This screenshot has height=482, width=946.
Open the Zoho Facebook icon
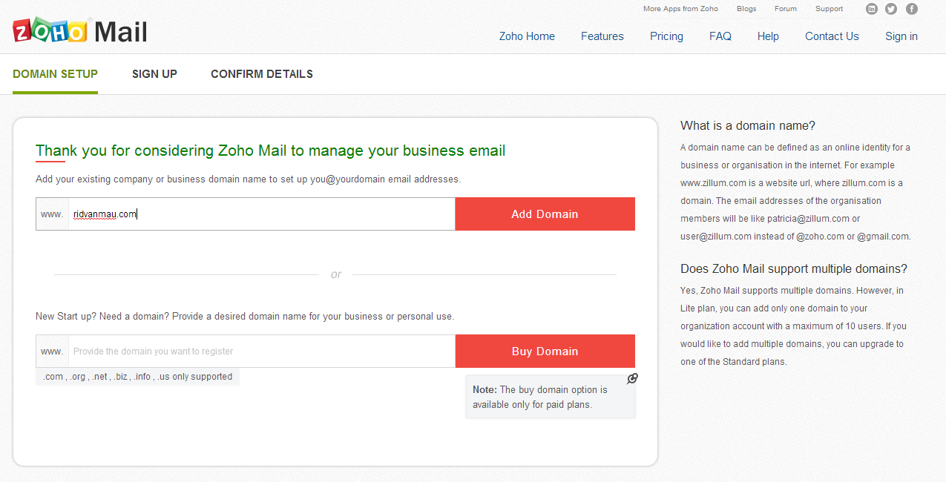point(912,9)
